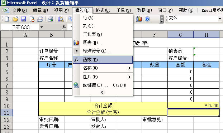The height and width of the screenshot is (133, 223).
Task: Click the 合计金额(大写) label cell
Action: (x=103, y=113)
